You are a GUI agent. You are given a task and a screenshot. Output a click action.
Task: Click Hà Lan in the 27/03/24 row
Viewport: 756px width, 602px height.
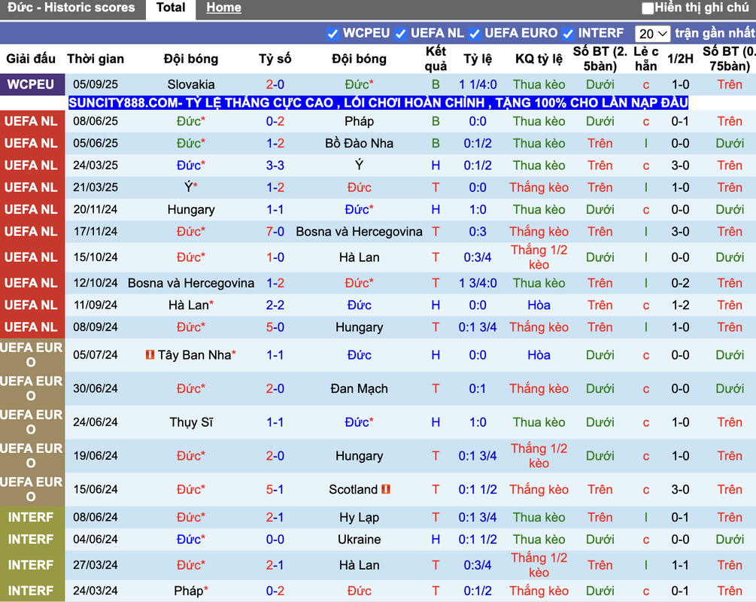click(x=360, y=565)
